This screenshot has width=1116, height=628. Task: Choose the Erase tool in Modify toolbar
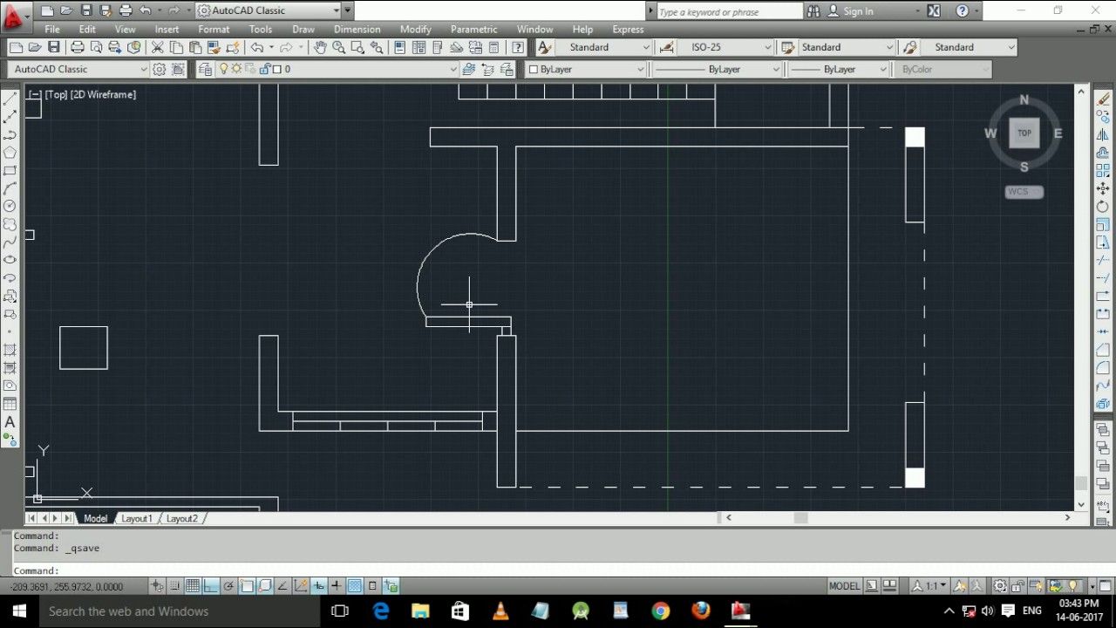tap(1103, 99)
